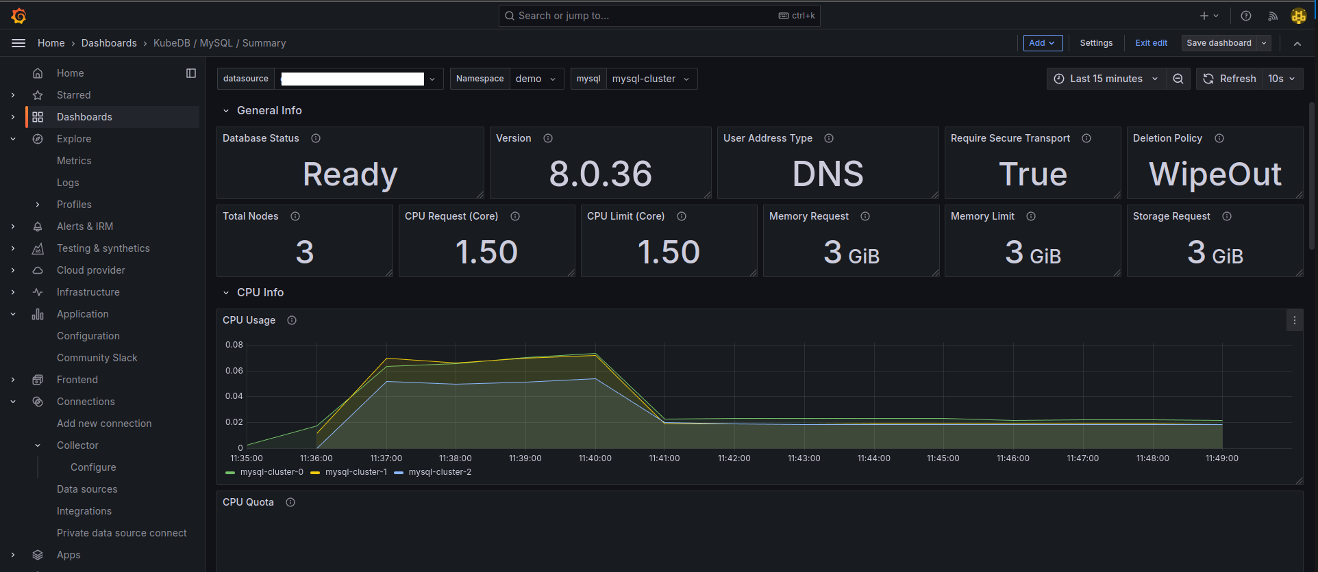Open the news feed RSS icon
The image size is (1318, 572).
(1273, 16)
